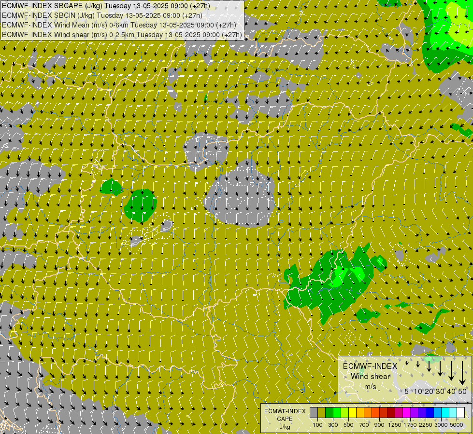
Task: Select the bright green CAPE legend swatch
Action: coord(337,412)
